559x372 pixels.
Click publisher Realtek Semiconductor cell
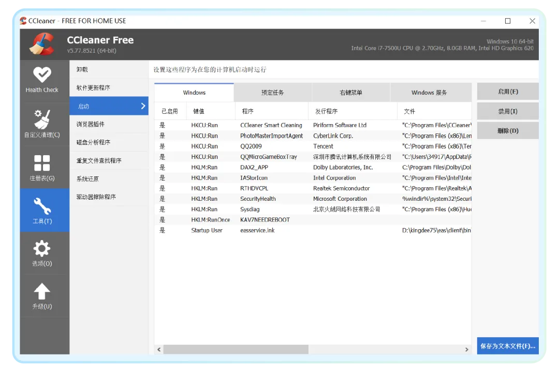click(x=341, y=188)
